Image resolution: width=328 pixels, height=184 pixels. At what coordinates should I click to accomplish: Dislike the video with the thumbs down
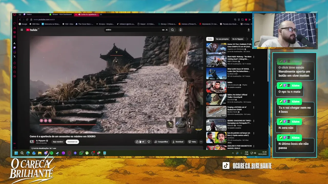pos(149,142)
